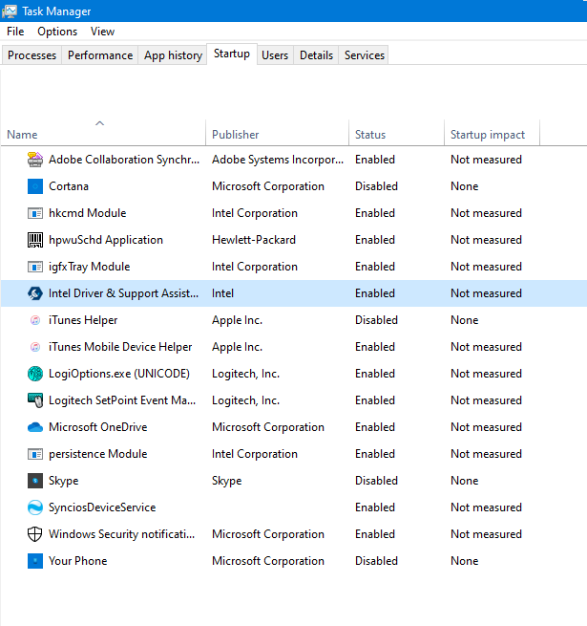
Task: Select the SynciosDeviceService entry
Action: [102, 507]
